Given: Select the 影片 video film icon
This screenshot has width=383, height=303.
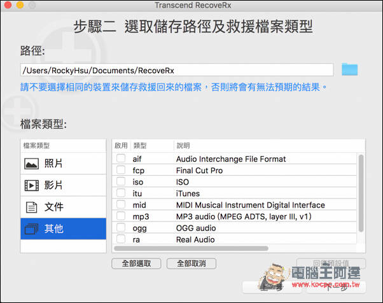Looking at the screenshot, I should 32,185.
